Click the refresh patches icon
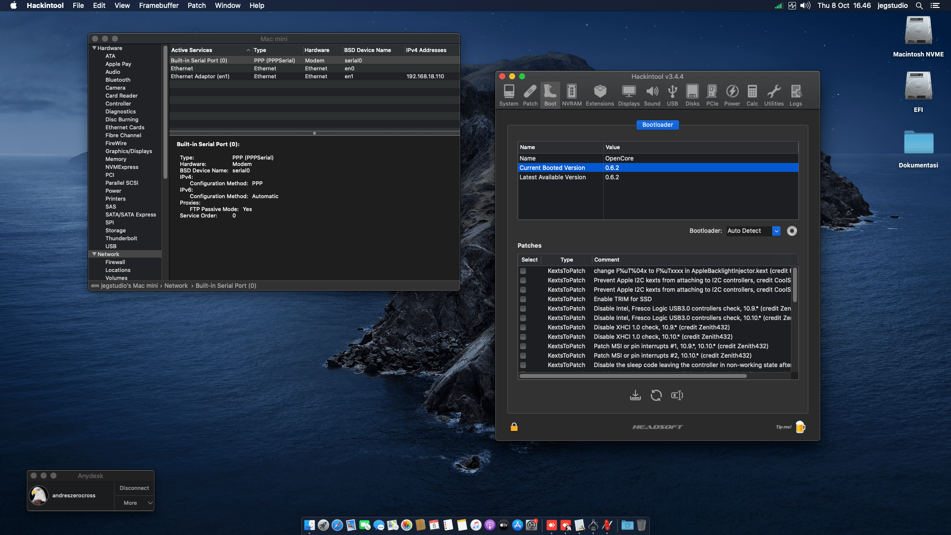Viewport: 951px width, 535px height. tap(656, 395)
